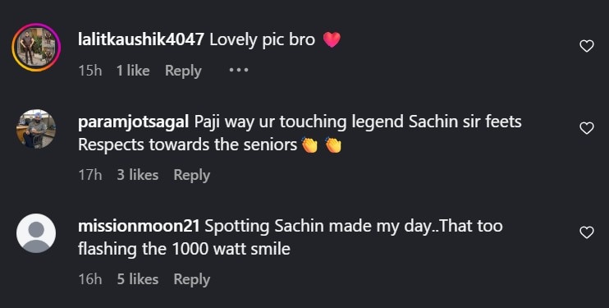Click the red heart emoji after "Lovely pic bro"
This screenshot has height=308, width=609.
coord(332,39)
